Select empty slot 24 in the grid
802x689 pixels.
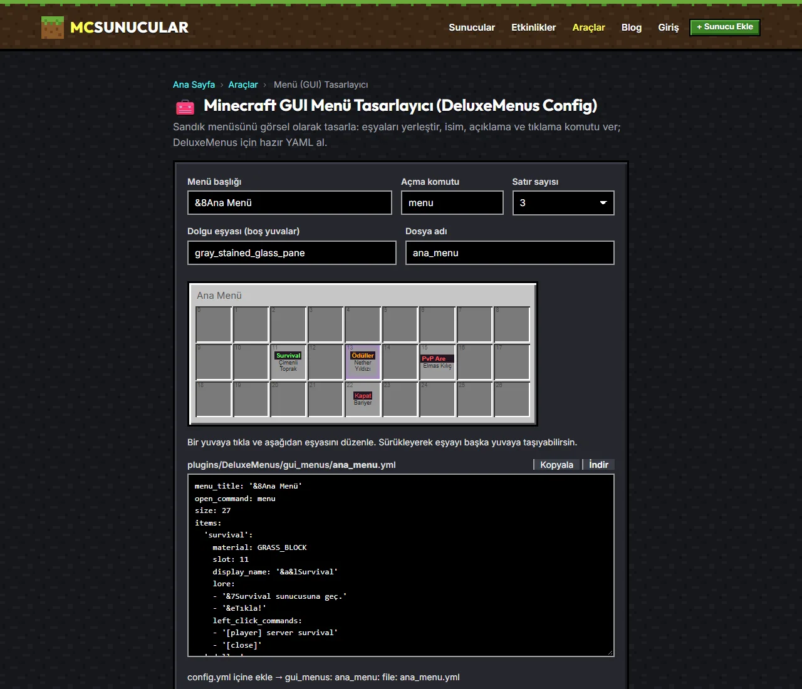[x=437, y=400]
